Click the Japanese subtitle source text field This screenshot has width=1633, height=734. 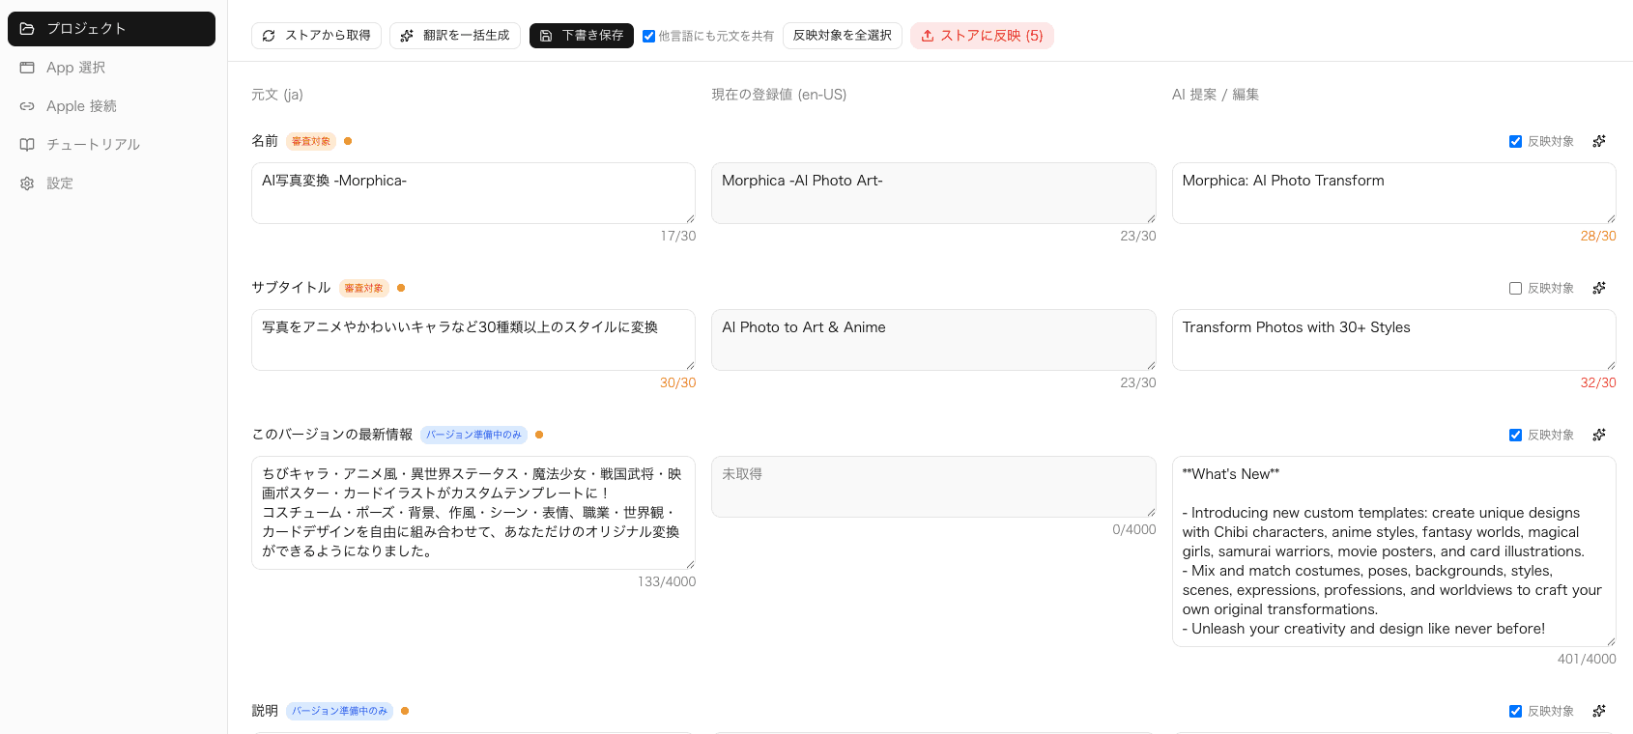(x=473, y=340)
